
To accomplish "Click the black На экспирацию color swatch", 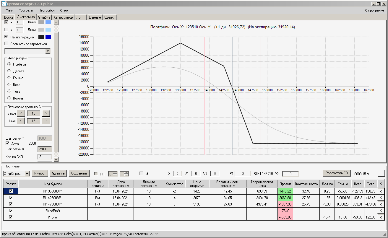I will coord(41,37).
